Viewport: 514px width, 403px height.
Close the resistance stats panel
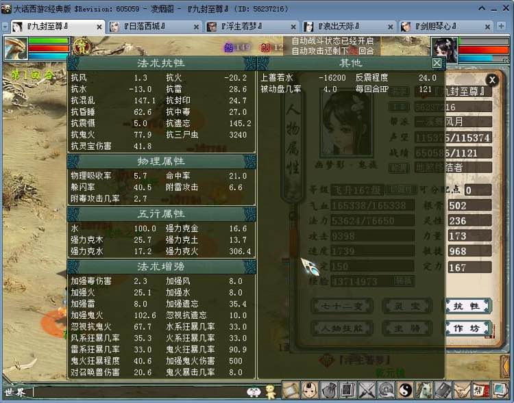pos(437,62)
